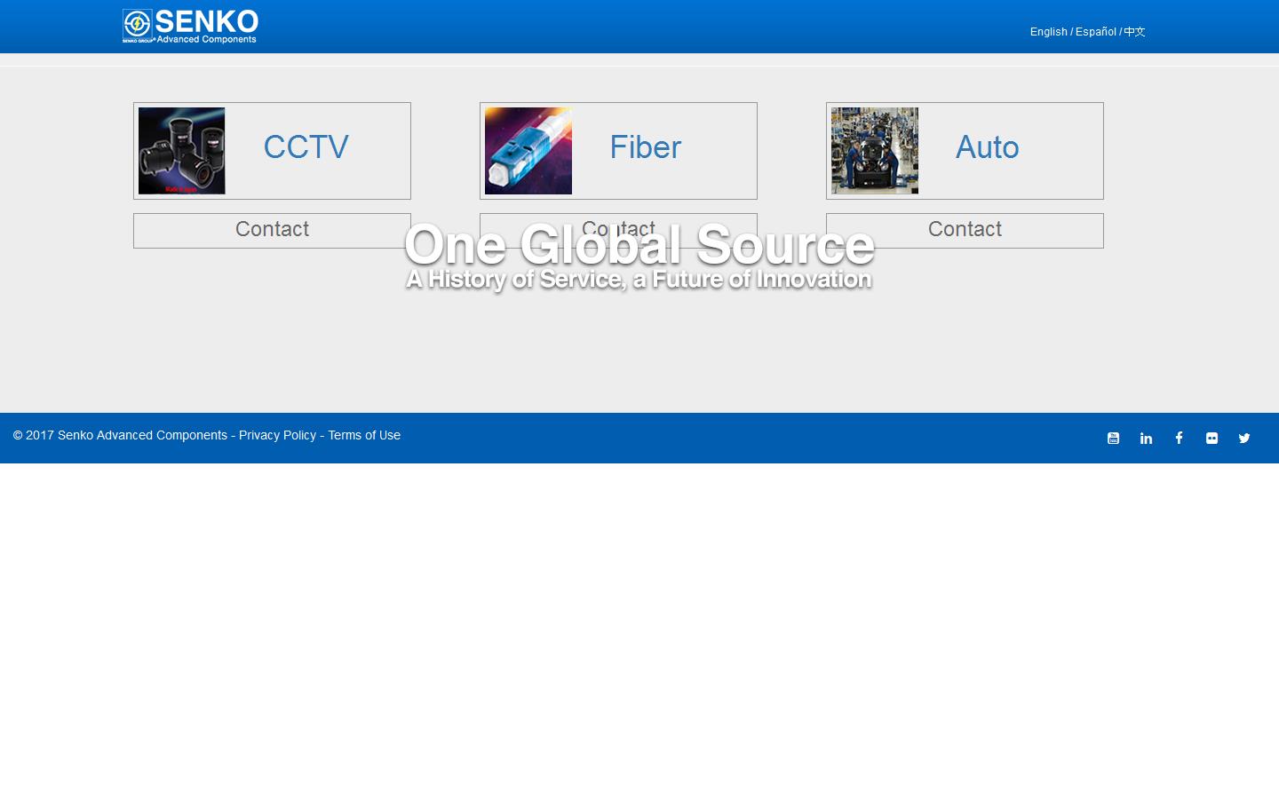Image resolution: width=1279 pixels, height=799 pixels.
Task: Open the Twitter icon in the footer
Action: point(1243,438)
